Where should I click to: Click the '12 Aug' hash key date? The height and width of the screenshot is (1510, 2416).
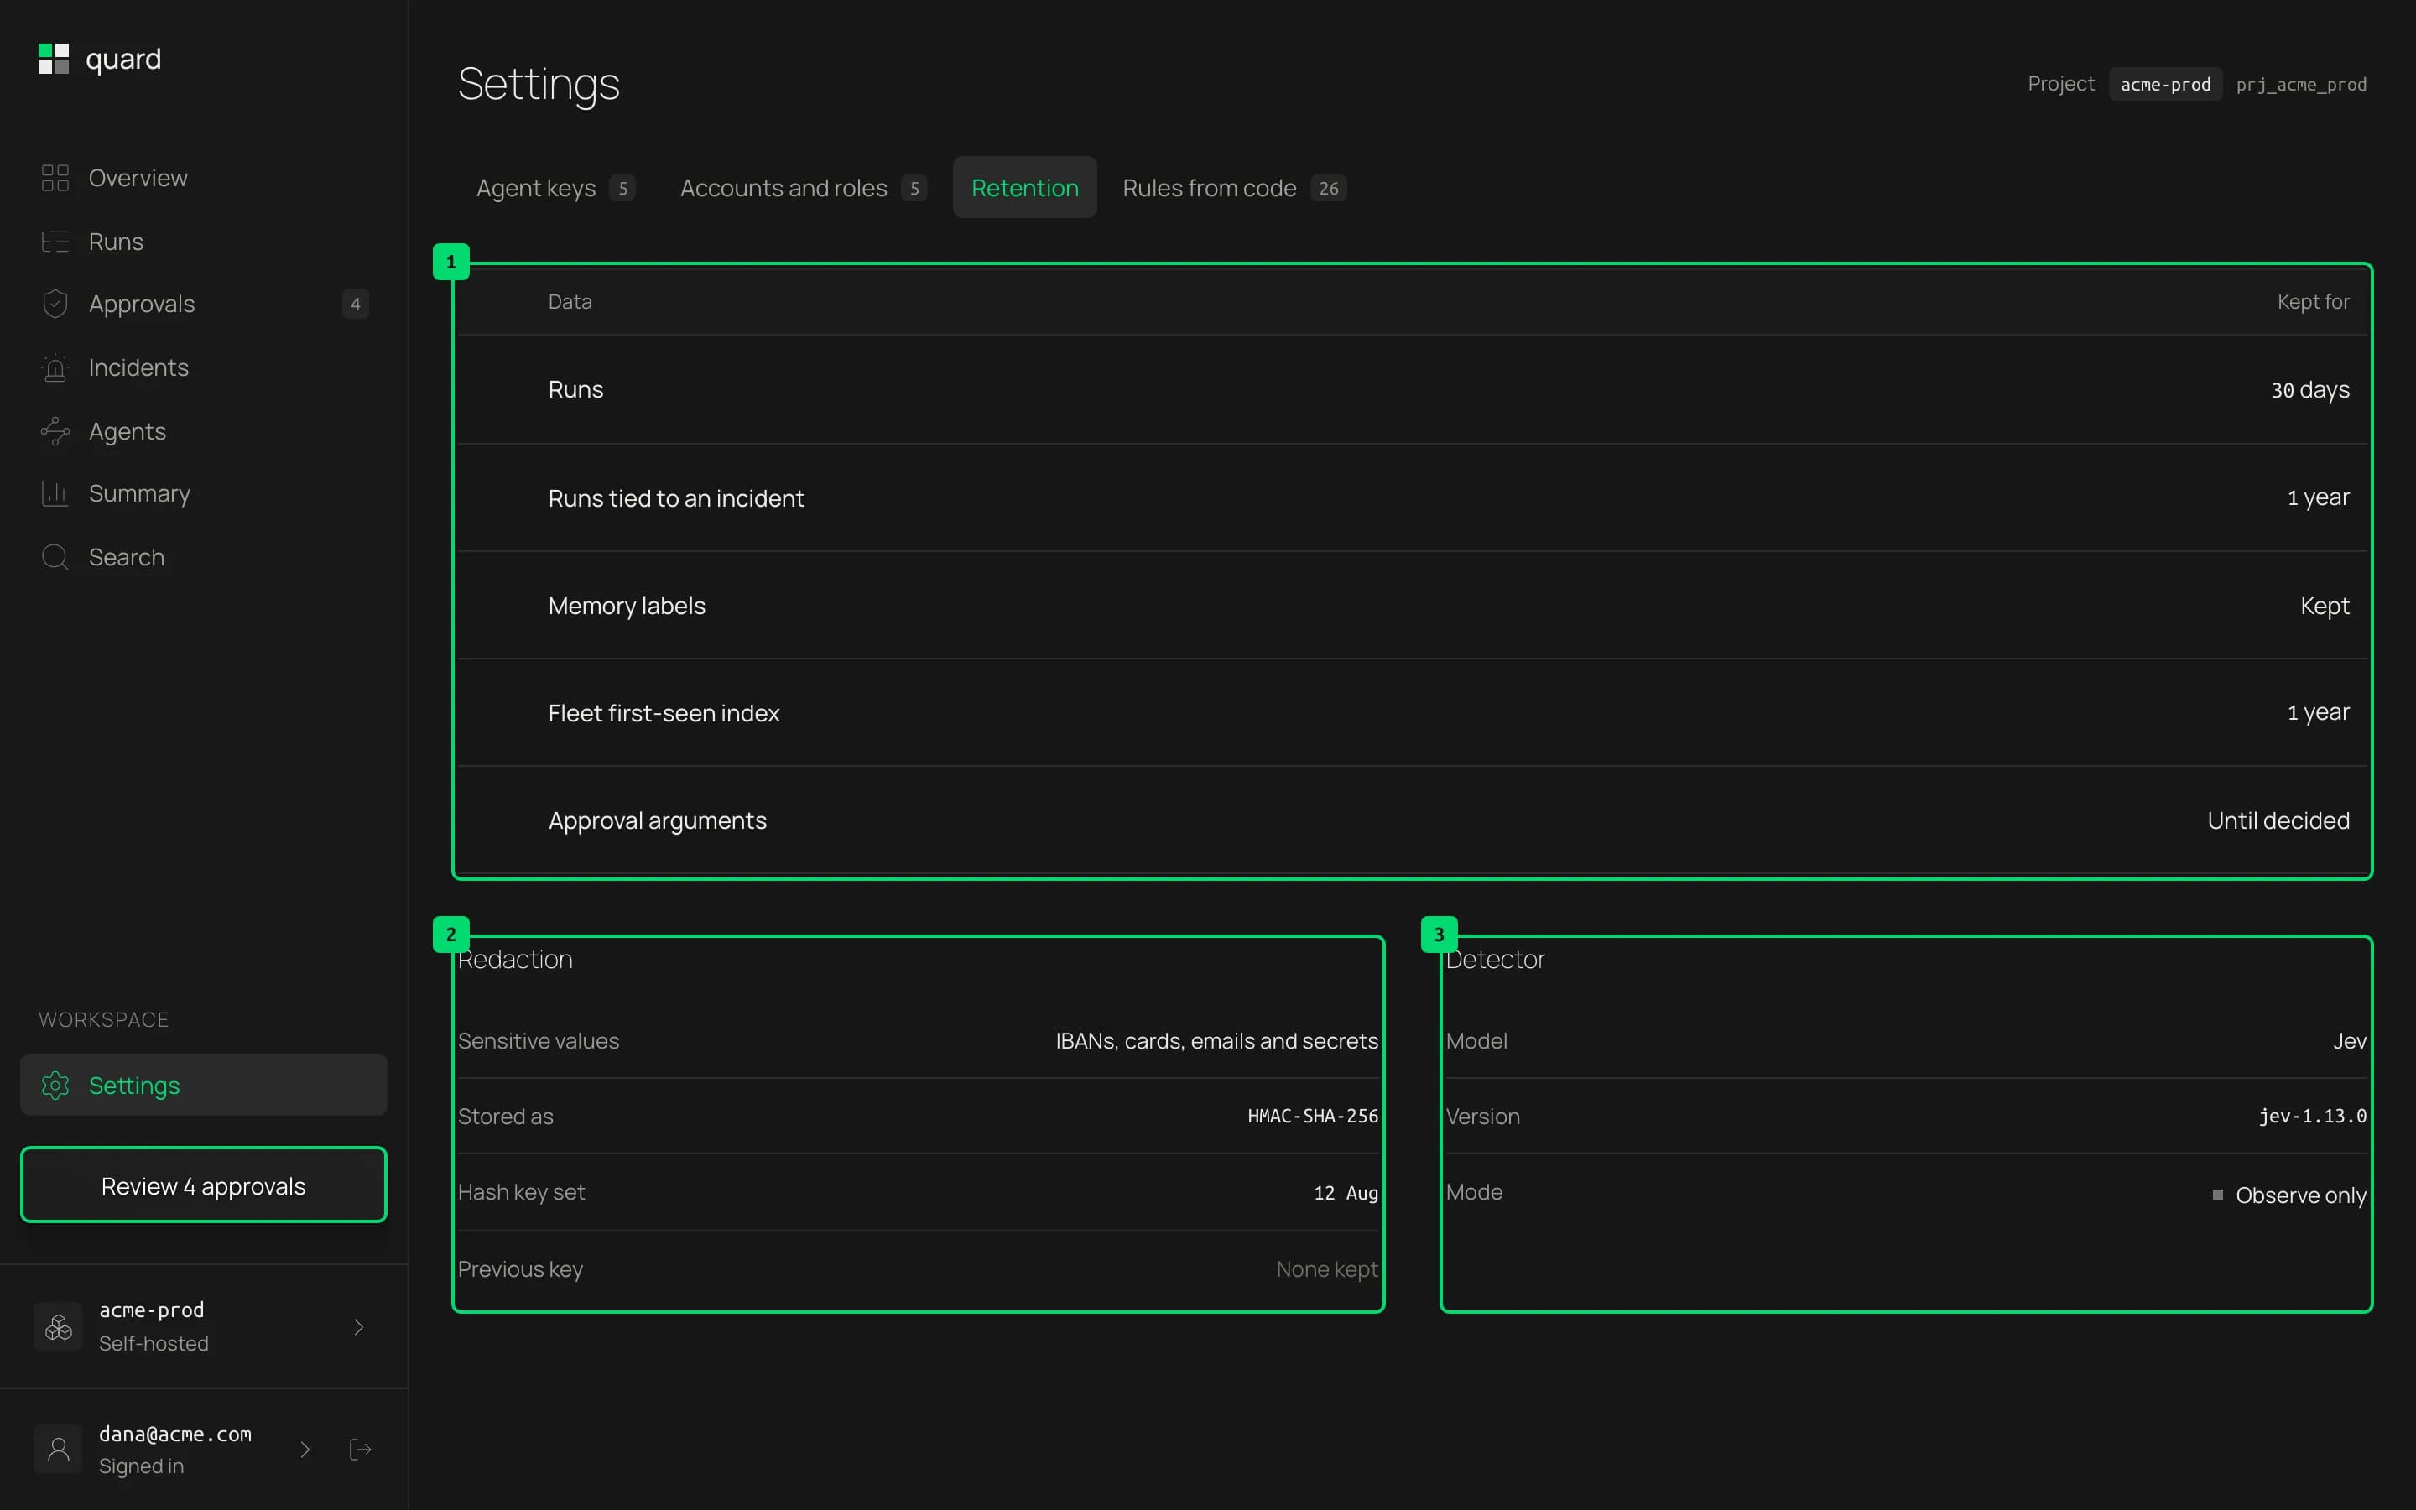1346,1192
